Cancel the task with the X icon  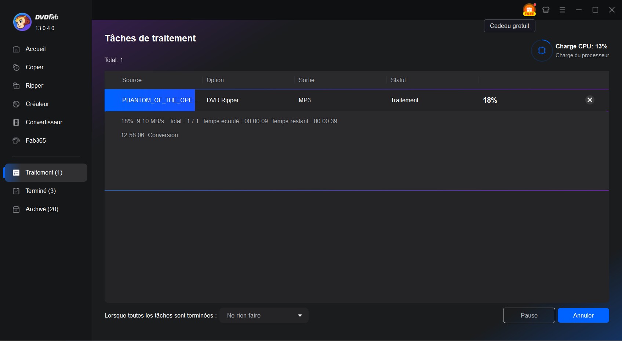click(590, 100)
